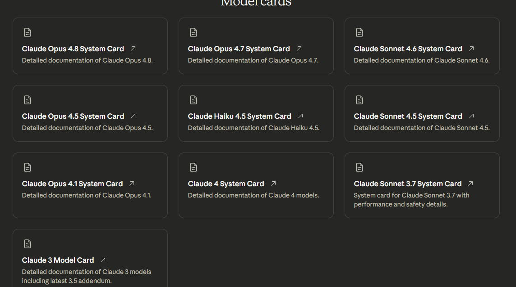The height and width of the screenshot is (287, 516).
Task: Click document icon on Claude 4 System Card
Action: (x=193, y=167)
